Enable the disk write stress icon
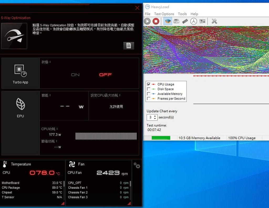 tap(176, 21)
